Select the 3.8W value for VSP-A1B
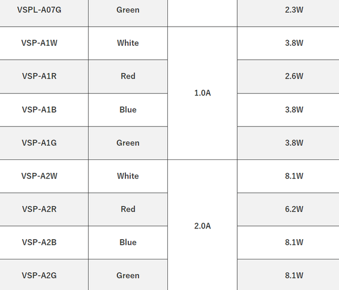 click(x=294, y=110)
